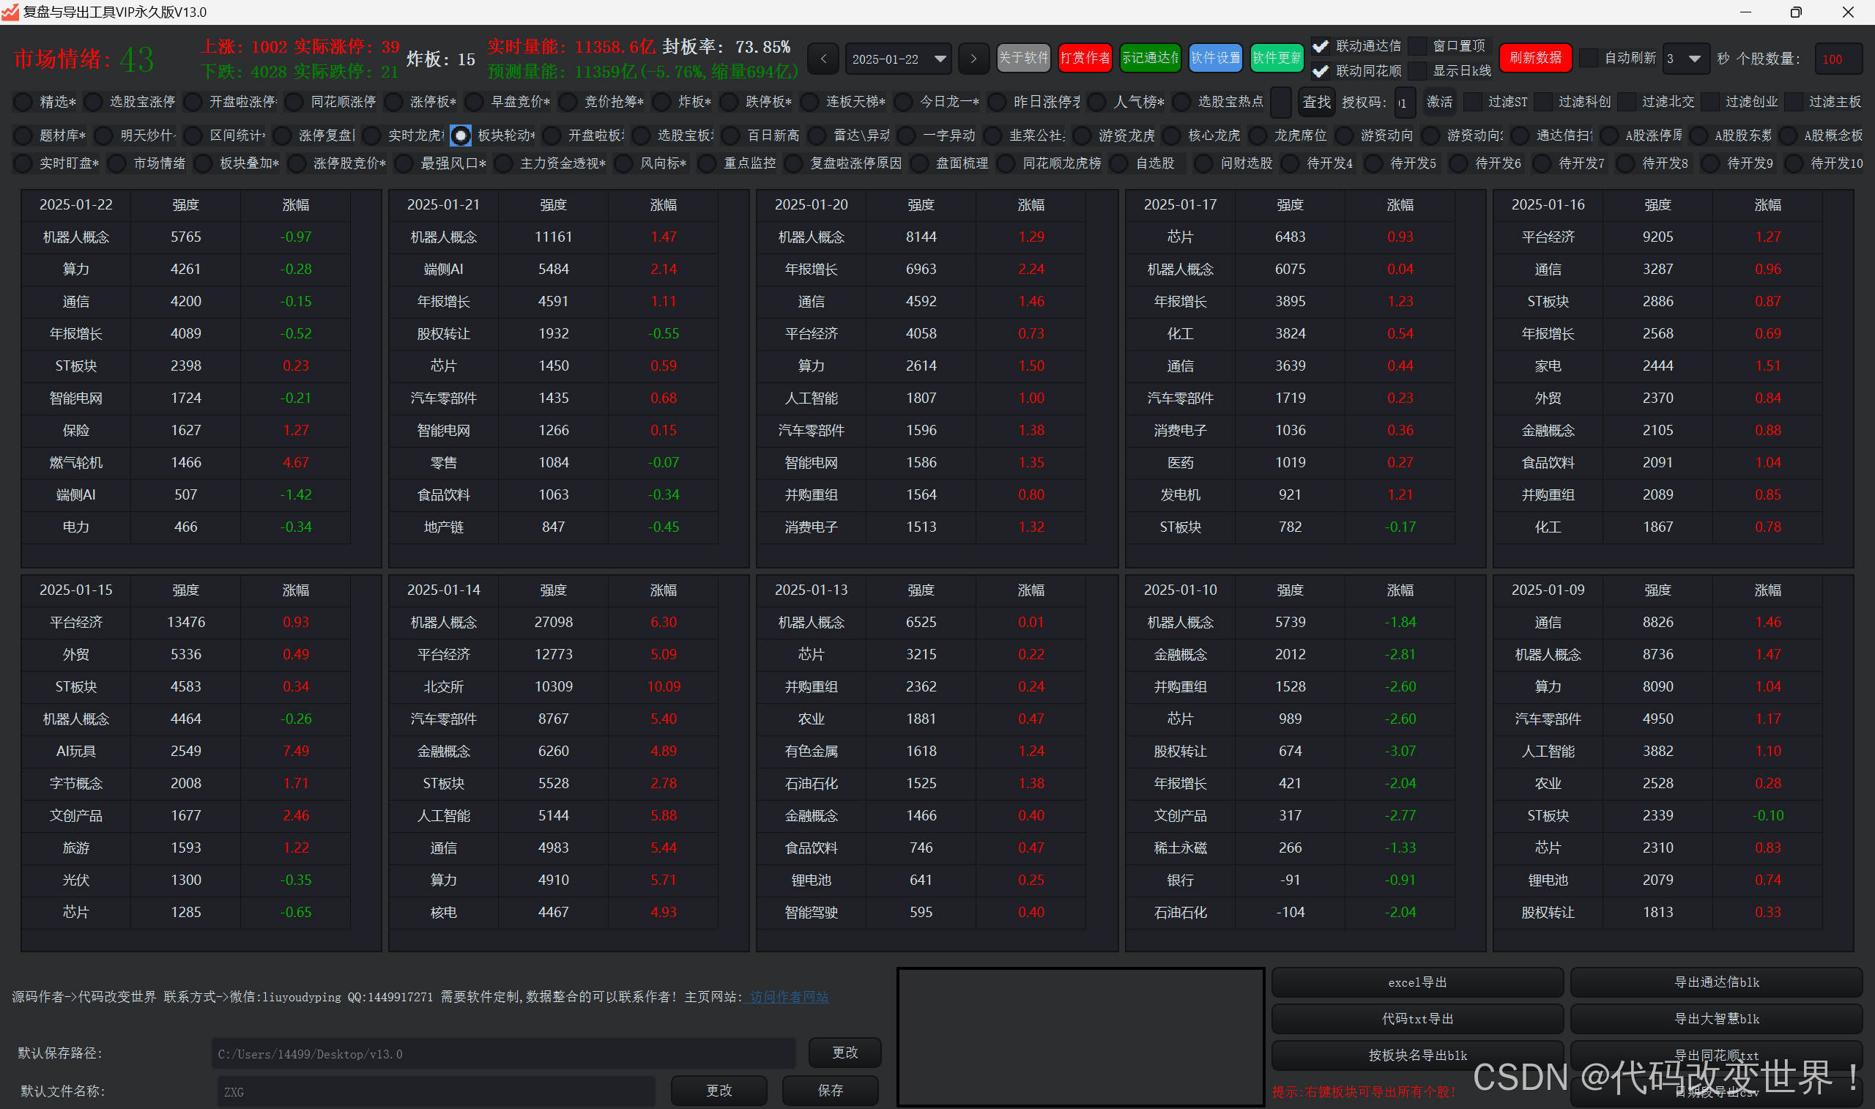Click the 默认保存路径 path text field
The height and width of the screenshot is (1109, 1875).
coord(502,1054)
